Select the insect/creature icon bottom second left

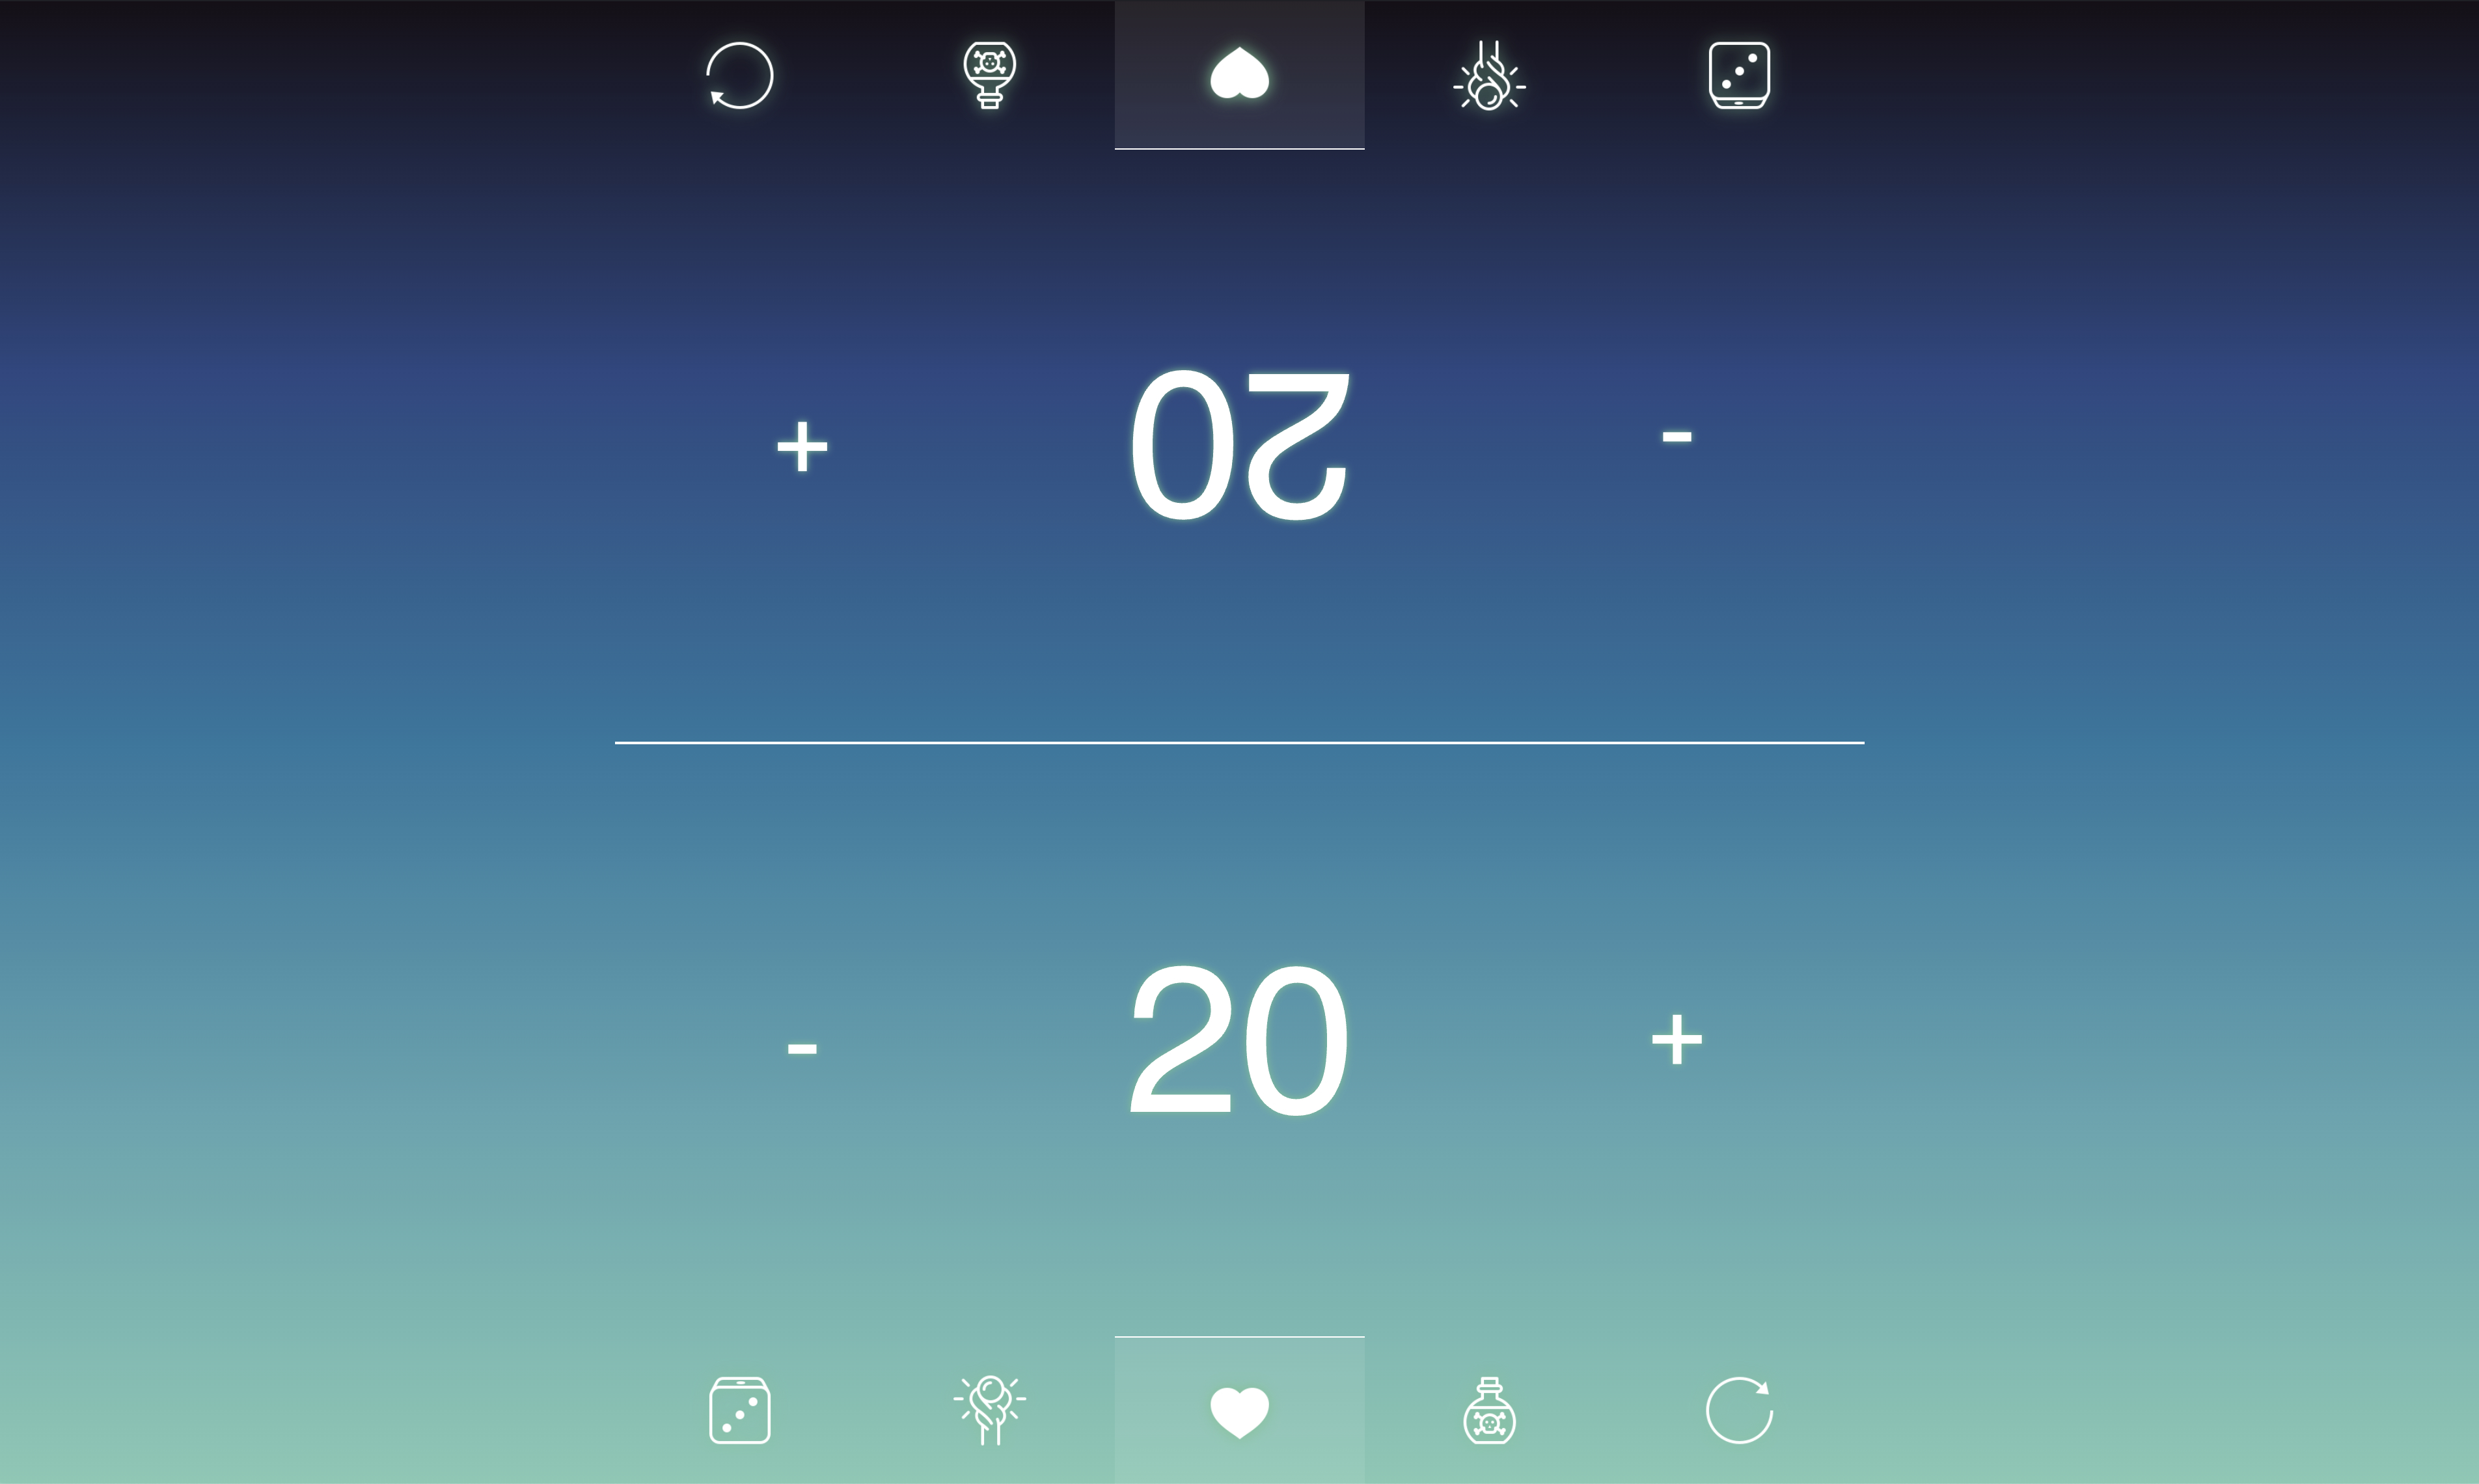[989, 1410]
